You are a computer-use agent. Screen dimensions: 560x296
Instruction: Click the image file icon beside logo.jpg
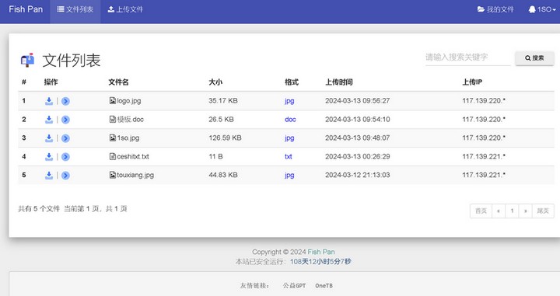click(x=113, y=100)
